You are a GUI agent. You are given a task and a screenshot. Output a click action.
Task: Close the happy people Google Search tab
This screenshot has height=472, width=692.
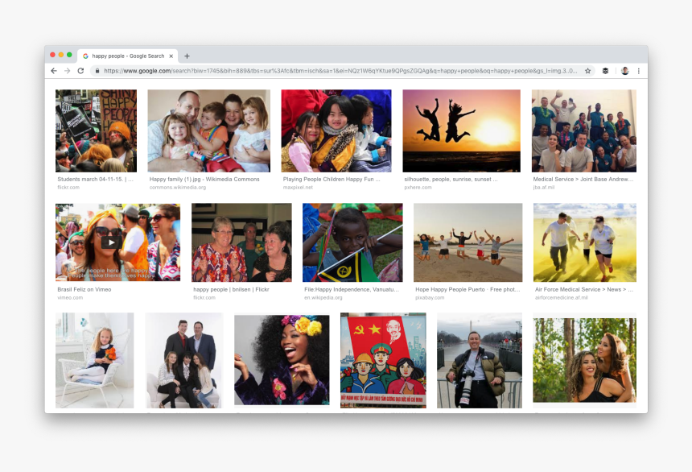click(x=171, y=56)
